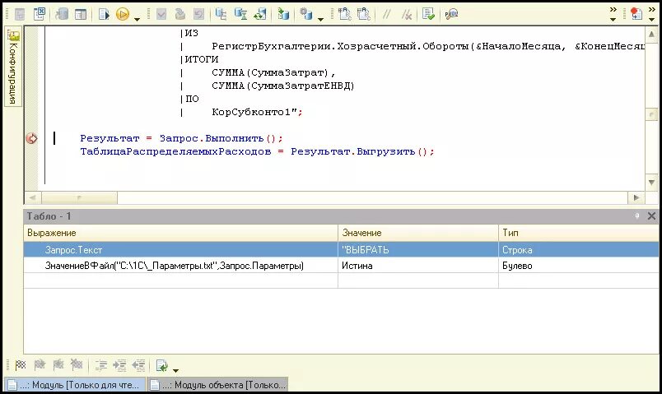Click the magnifier procedure search icon
Viewport: 662px width, 394px height.
point(451,14)
